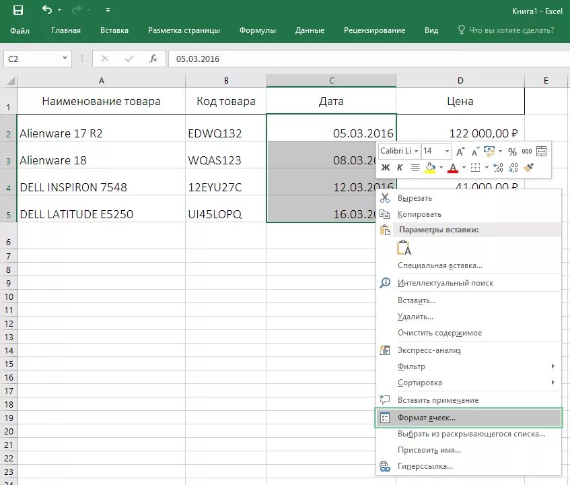Click the Borders icon in mini toolbar
This screenshot has width=570, height=485.
(x=475, y=167)
